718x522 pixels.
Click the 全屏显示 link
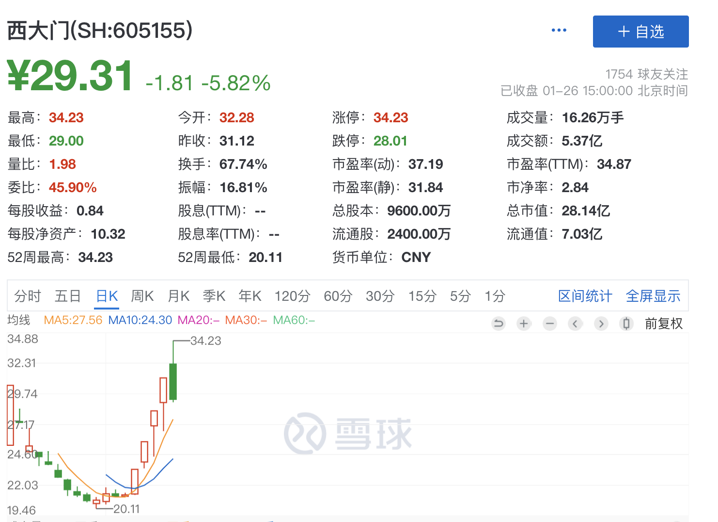point(653,296)
